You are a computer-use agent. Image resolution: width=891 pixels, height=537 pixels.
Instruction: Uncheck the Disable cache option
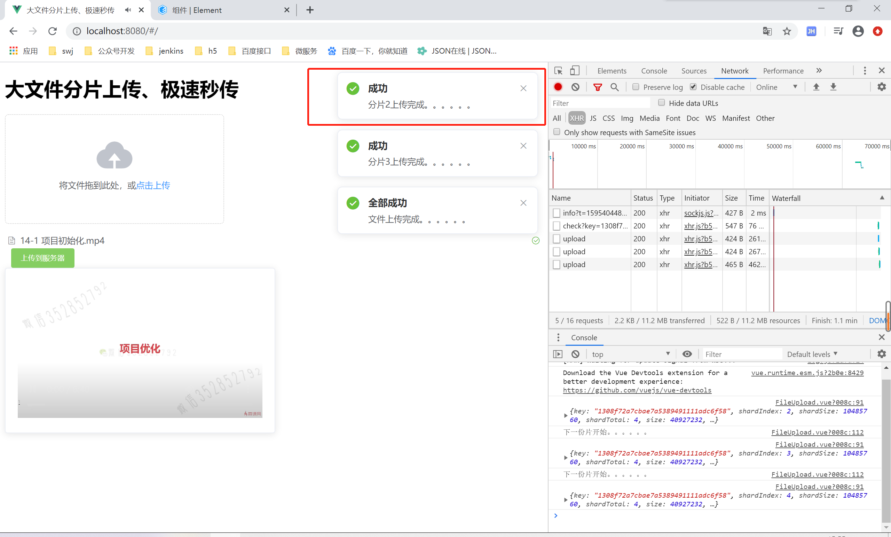click(x=693, y=87)
